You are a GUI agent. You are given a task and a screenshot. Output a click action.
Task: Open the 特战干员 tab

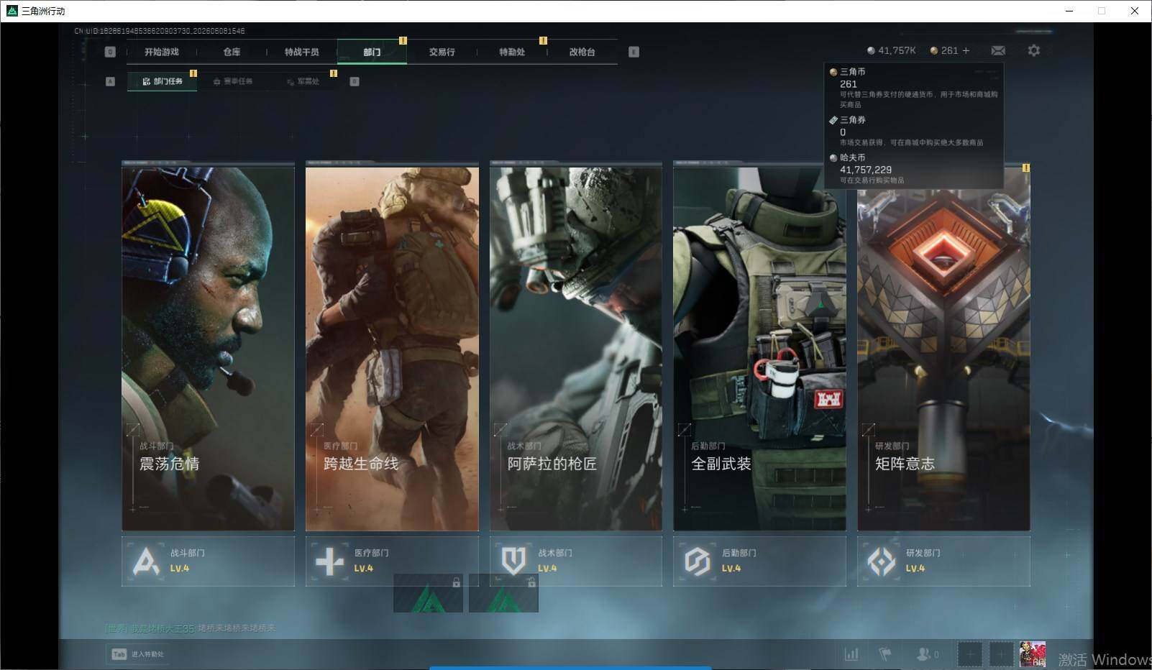click(301, 52)
